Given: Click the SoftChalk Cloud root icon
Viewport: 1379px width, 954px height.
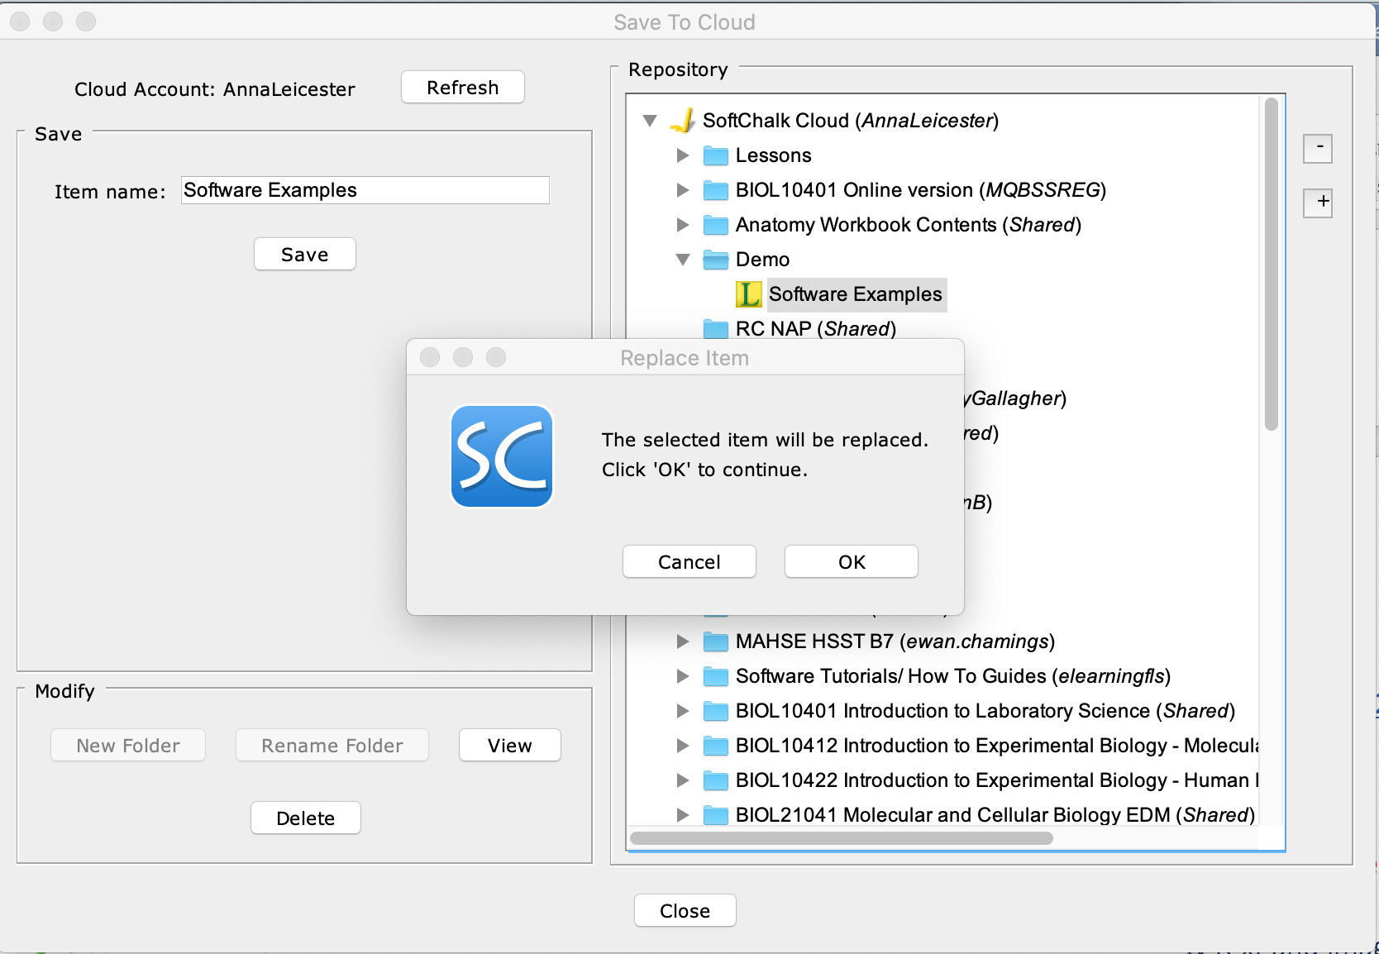Looking at the screenshot, I should [x=683, y=121].
